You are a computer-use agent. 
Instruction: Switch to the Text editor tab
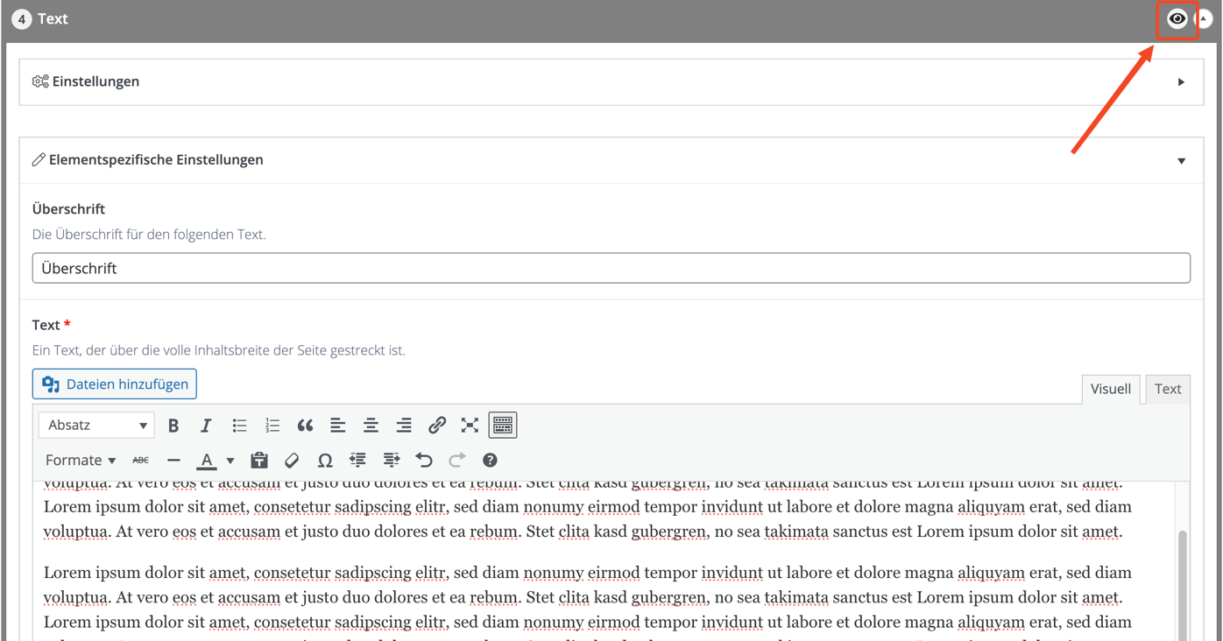(1167, 389)
